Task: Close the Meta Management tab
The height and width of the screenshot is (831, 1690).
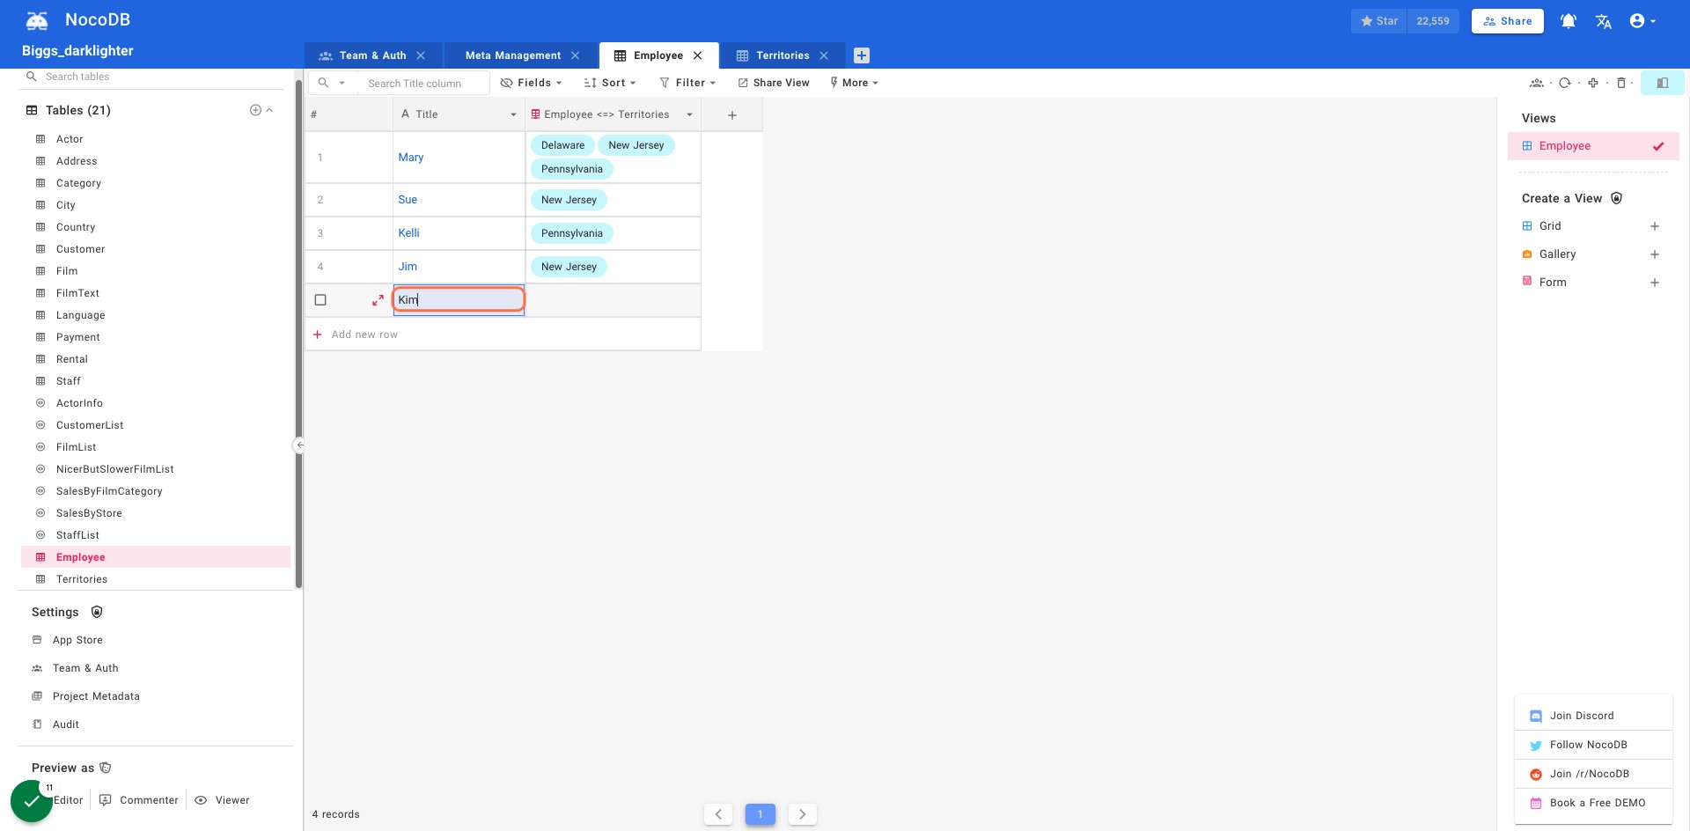Action: (x=575, y=55)
